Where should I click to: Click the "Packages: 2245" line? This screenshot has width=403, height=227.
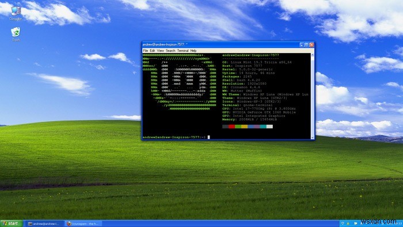pyautogui.click(x=237, y=77)
